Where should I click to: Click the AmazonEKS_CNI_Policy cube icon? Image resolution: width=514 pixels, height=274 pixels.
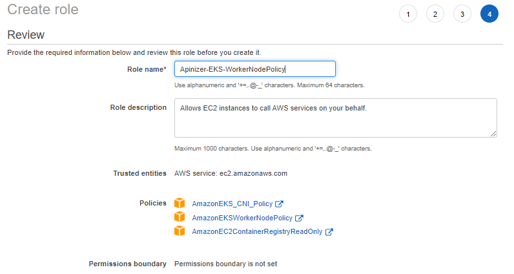tap(180, 204)
